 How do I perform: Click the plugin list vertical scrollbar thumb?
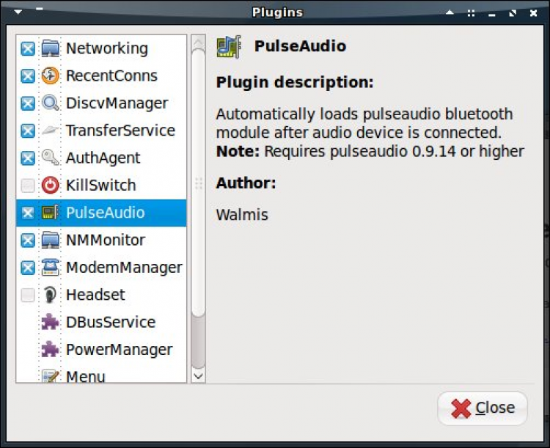(x=198, y=183)
